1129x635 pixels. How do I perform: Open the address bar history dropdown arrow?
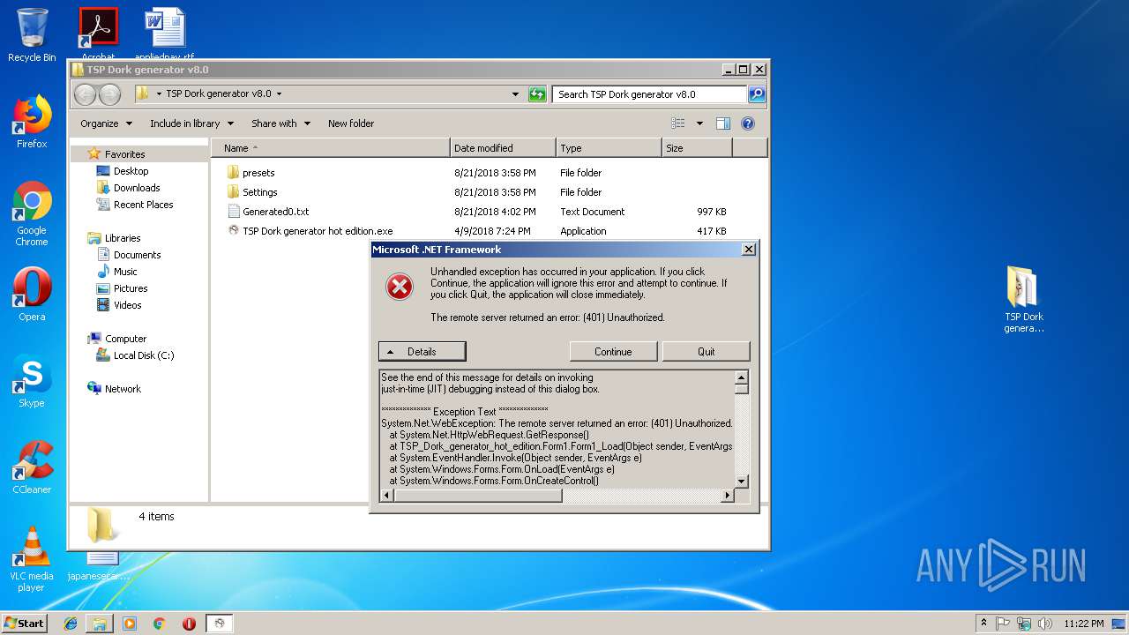coord(516,94)
